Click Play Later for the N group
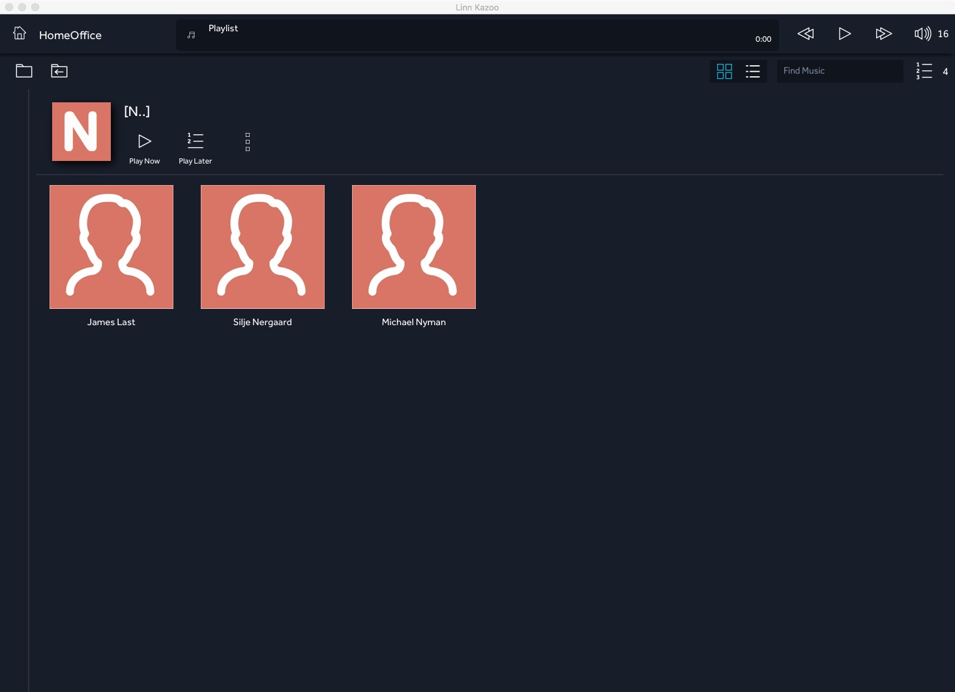 (196, 147)
